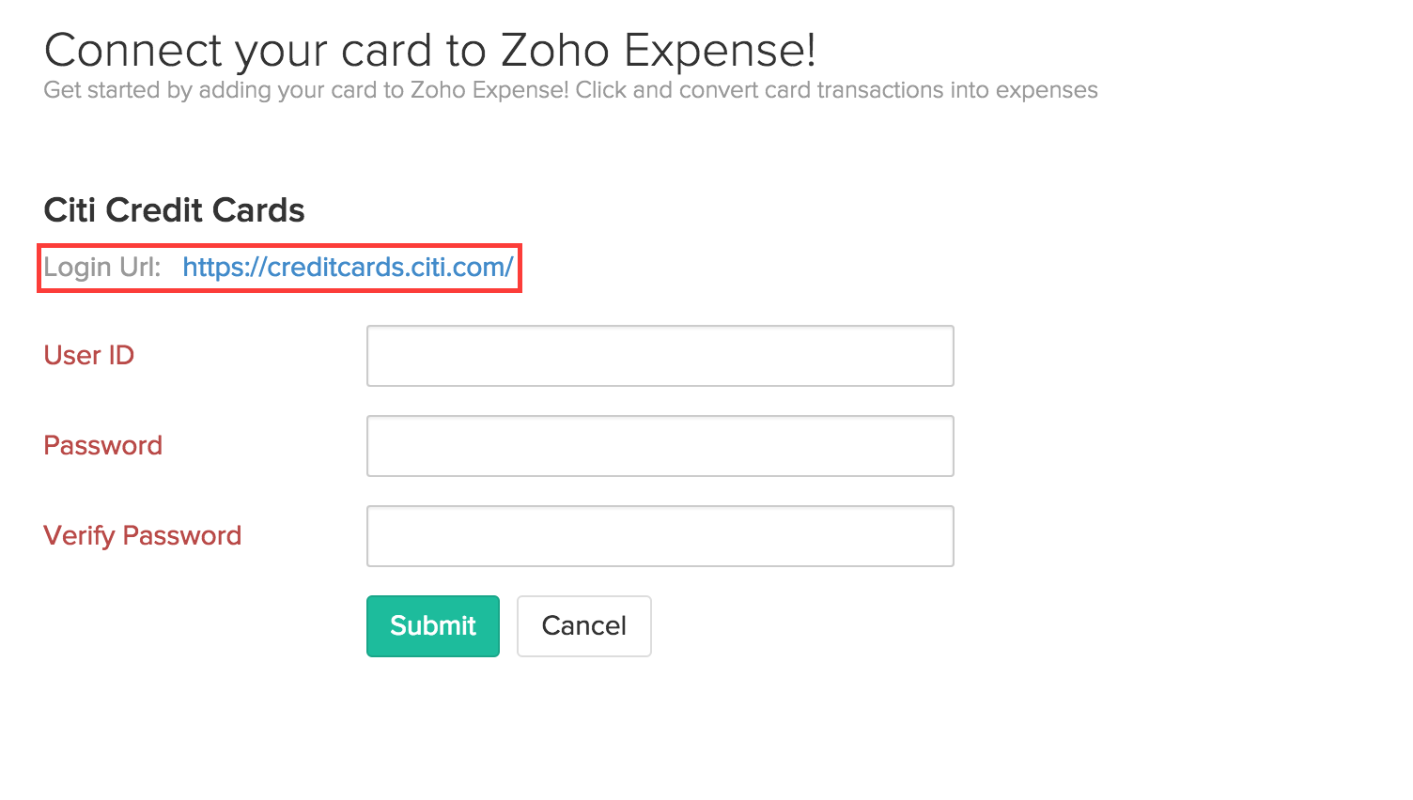
Task: Click the Connect your card heading
Action: pos(430,49)
